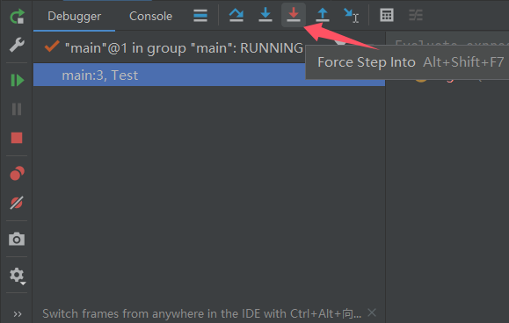Run to cursor
Screen dimensions: 509x323
(x=351, y=15)
